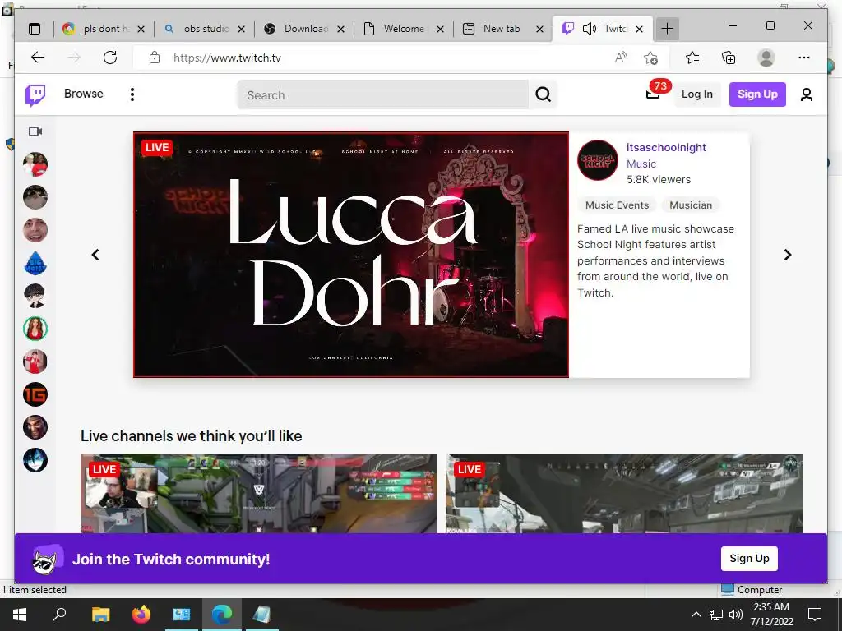Viewport: 842px width, 631px height.
Task: Open the Windows notification center
Action: 815,615
